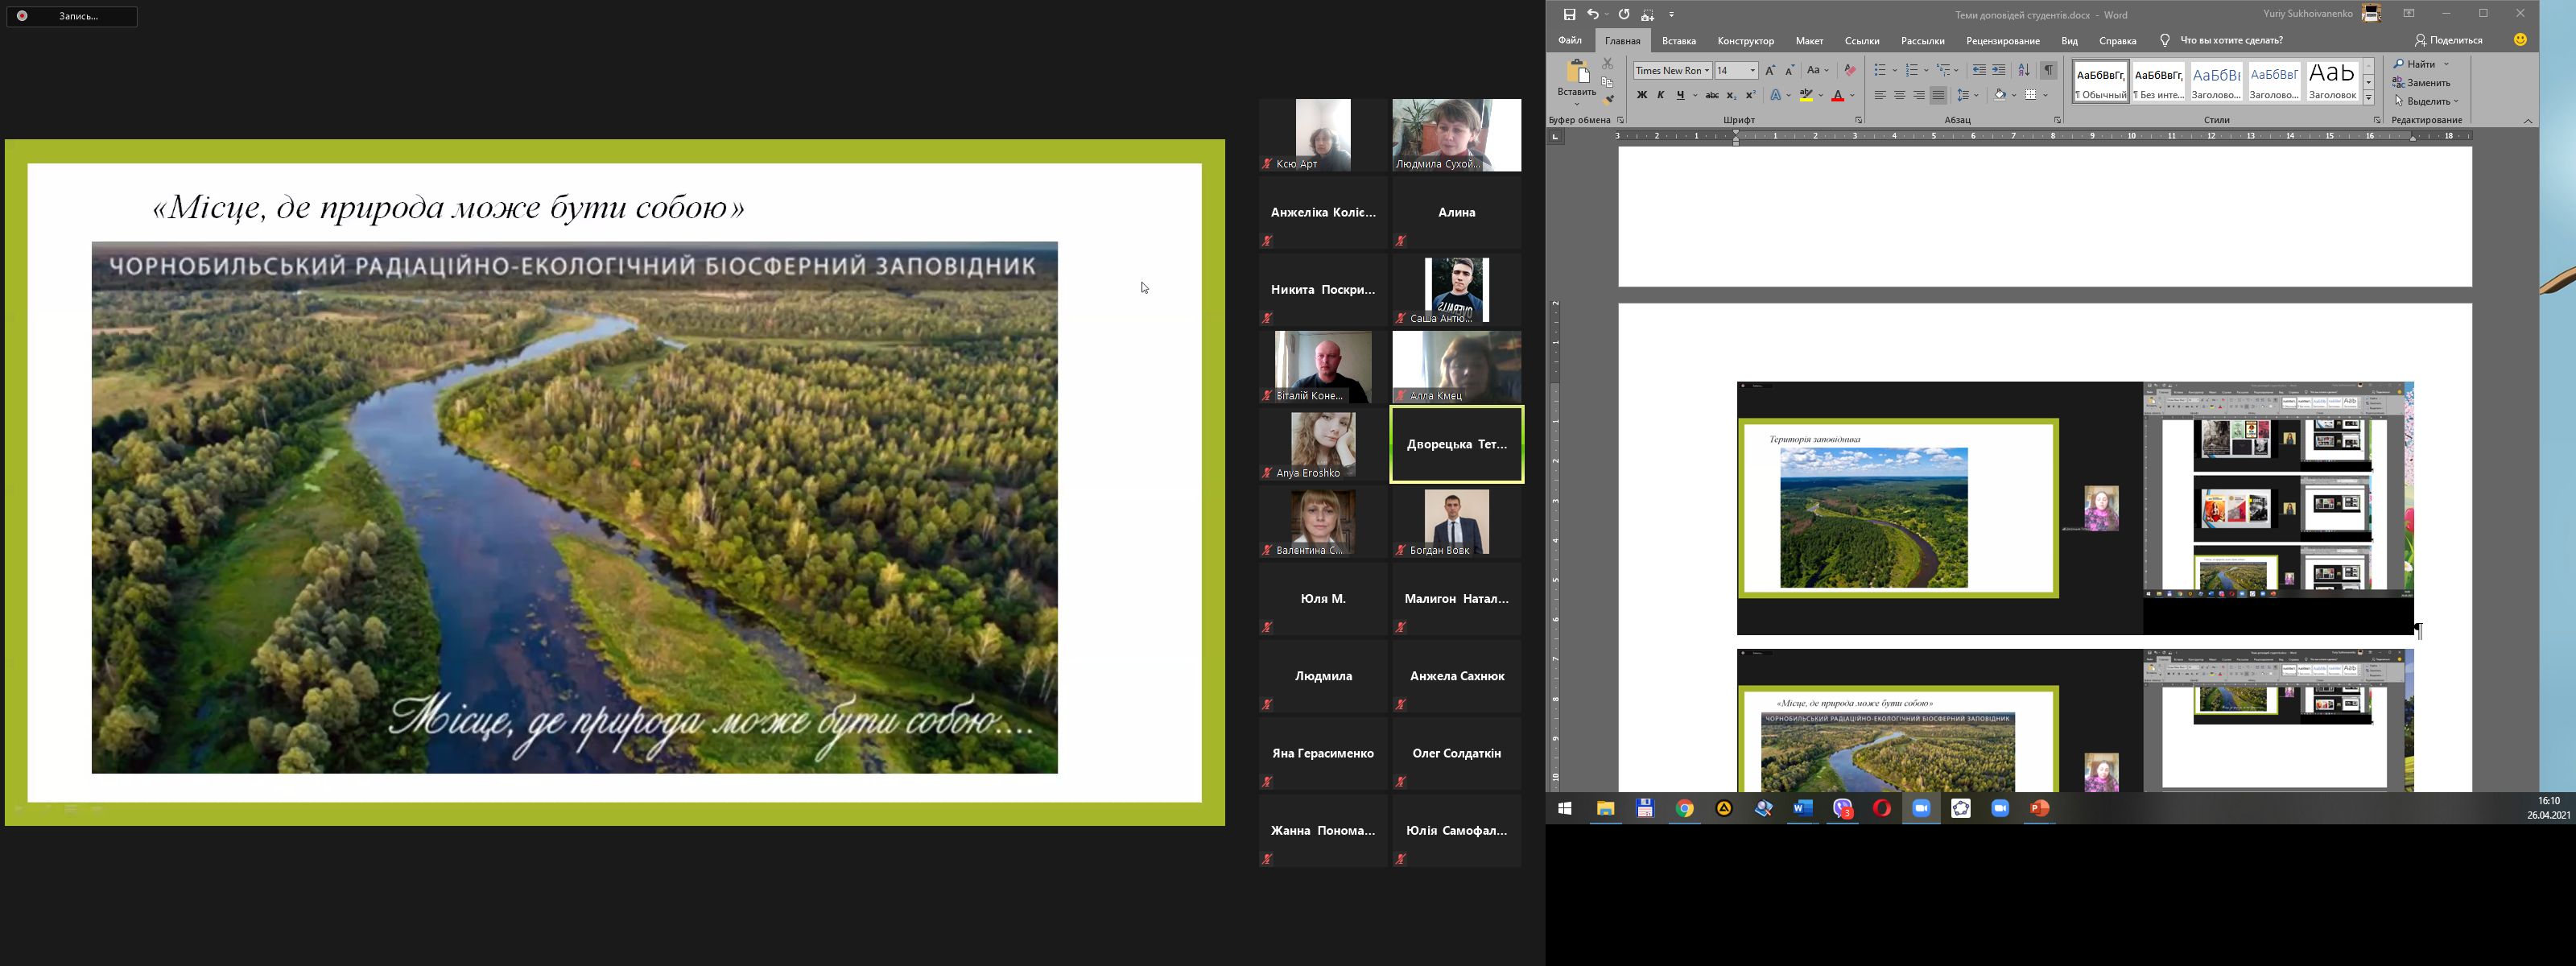Click the Increase Indent icon

tap(1998, 70)
